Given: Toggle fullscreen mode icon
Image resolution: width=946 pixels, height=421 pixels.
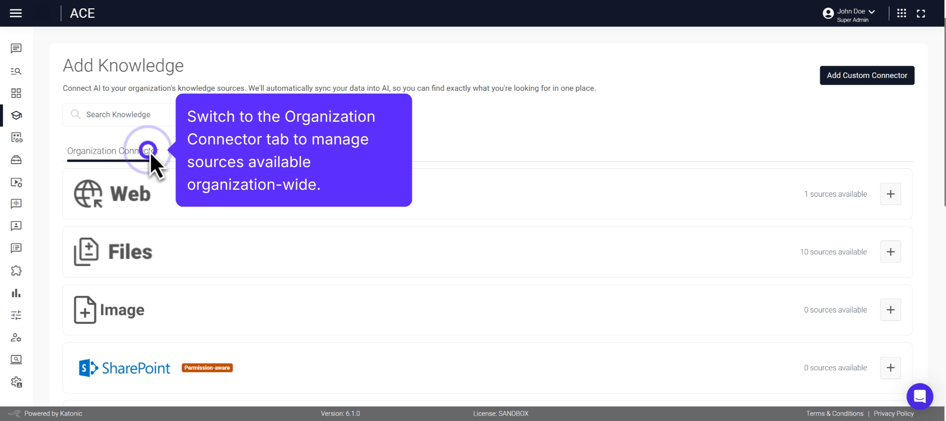Looking at the screenshot, I should point(921,14).
